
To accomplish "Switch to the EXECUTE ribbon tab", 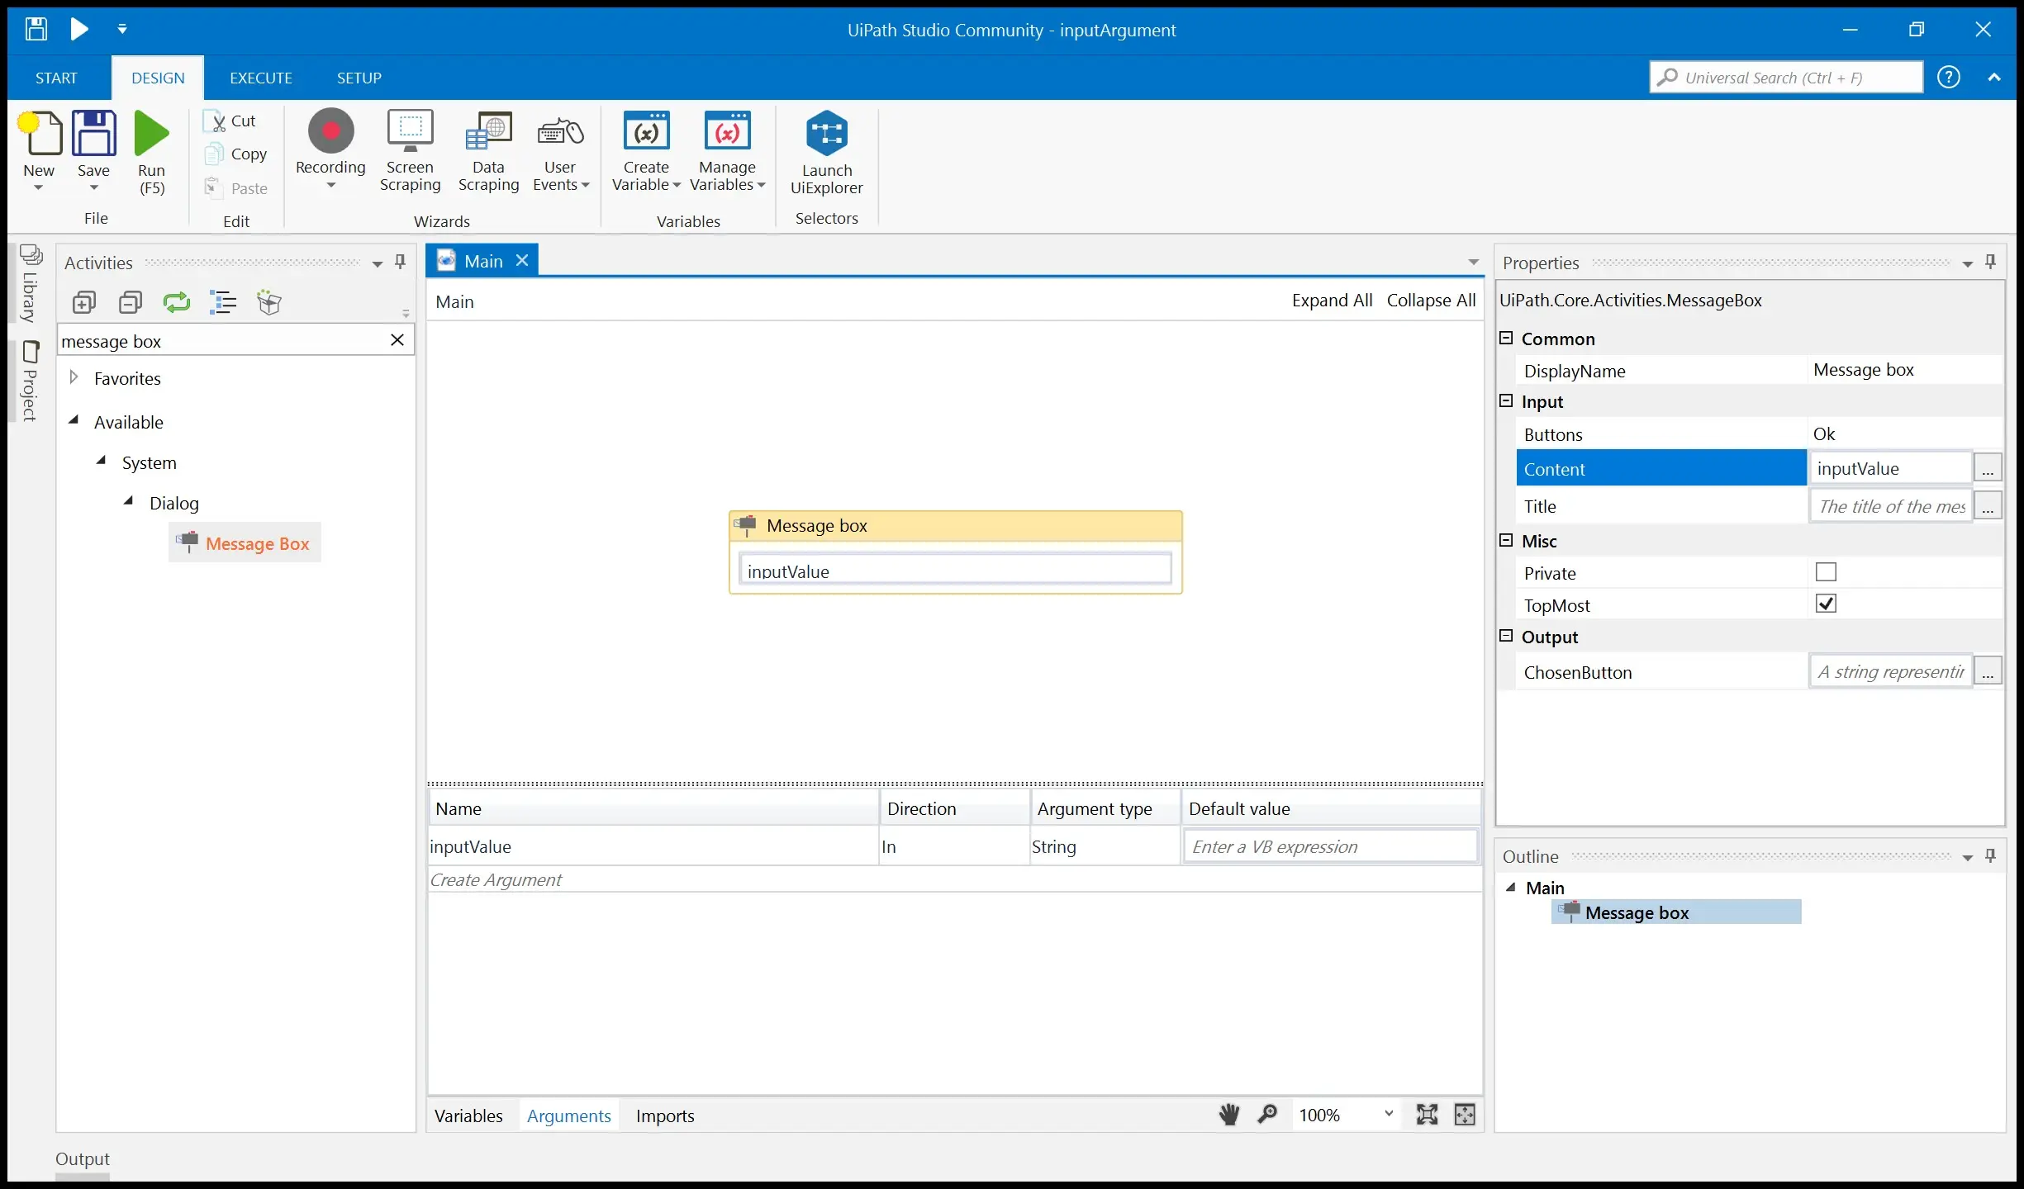I will pos(261,78).
